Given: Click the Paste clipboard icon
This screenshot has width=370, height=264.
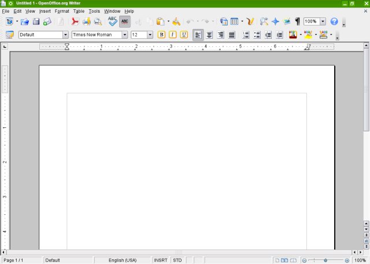Looking at the screenshot, I should [x=160, y=21].
